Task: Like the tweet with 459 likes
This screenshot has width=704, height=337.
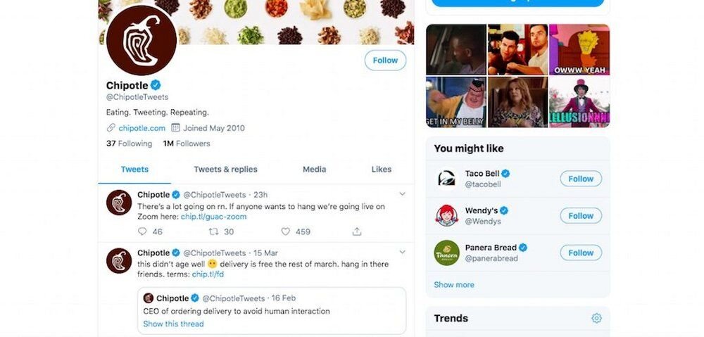Action: (286, 231)
